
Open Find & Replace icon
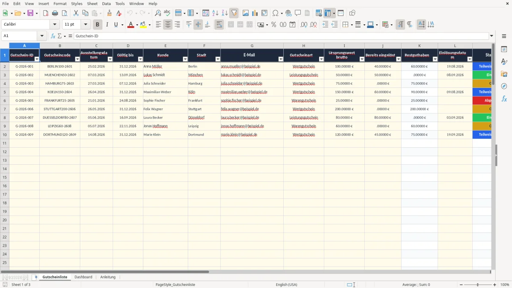[x=158, y=13]
